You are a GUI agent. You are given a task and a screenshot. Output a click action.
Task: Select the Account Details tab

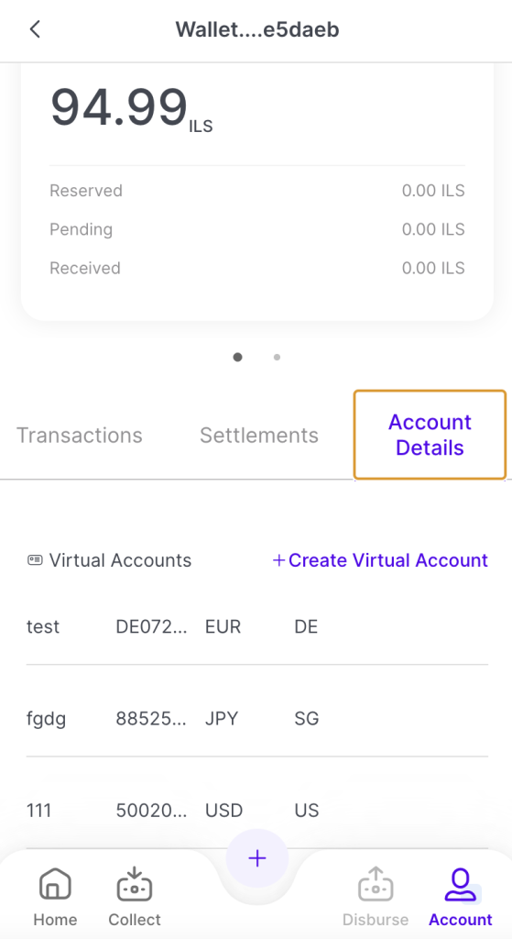point(430,435)
